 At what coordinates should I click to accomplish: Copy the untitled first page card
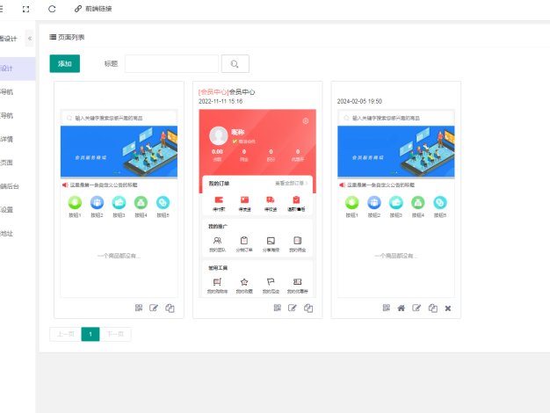click(170, 308)
